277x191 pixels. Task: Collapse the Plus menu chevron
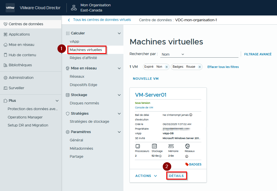click(57, 101)
